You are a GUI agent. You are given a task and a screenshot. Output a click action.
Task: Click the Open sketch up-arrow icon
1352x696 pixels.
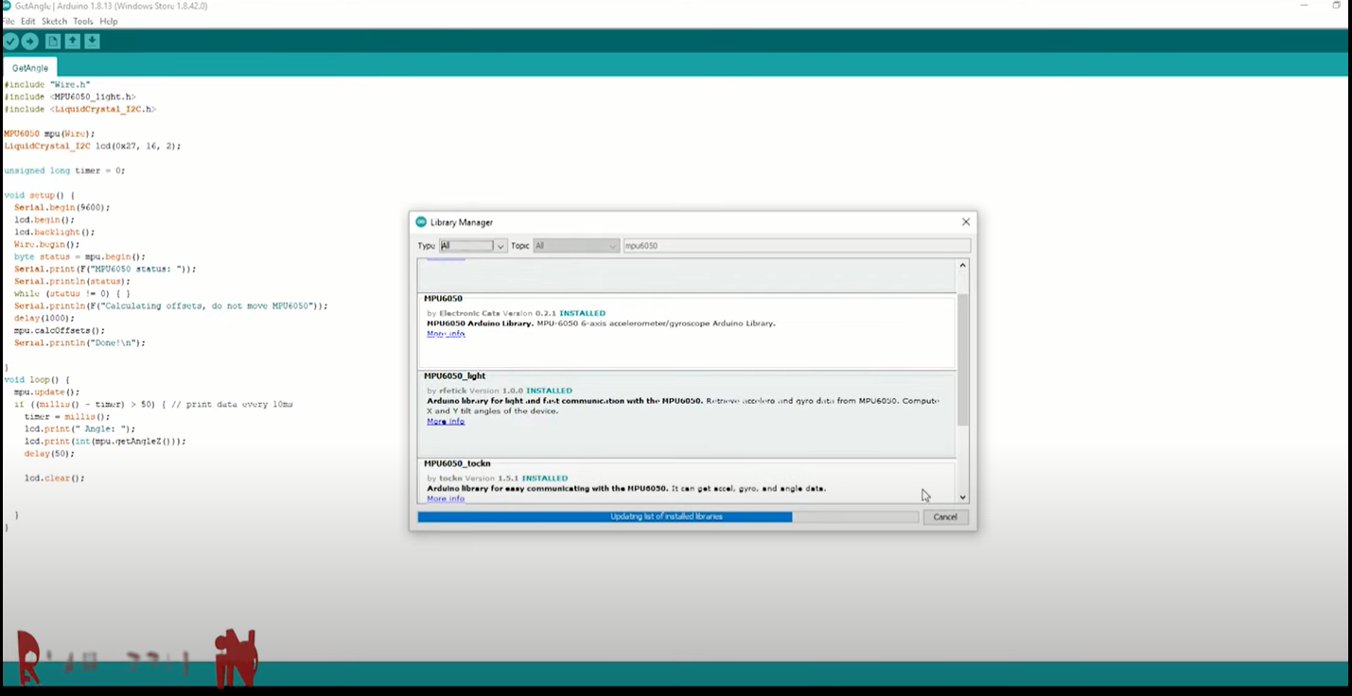point(72,41)
